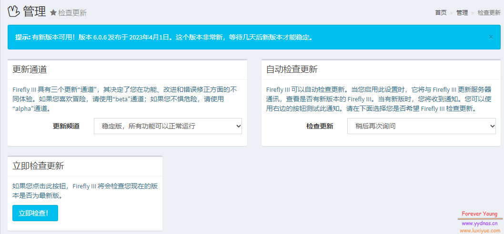Click the 自动检查更新 panel heading
This screenshot has height=234, width=504.
292,69
